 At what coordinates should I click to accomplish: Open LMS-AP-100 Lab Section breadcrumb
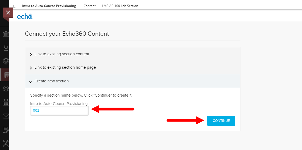click(120, 6)
